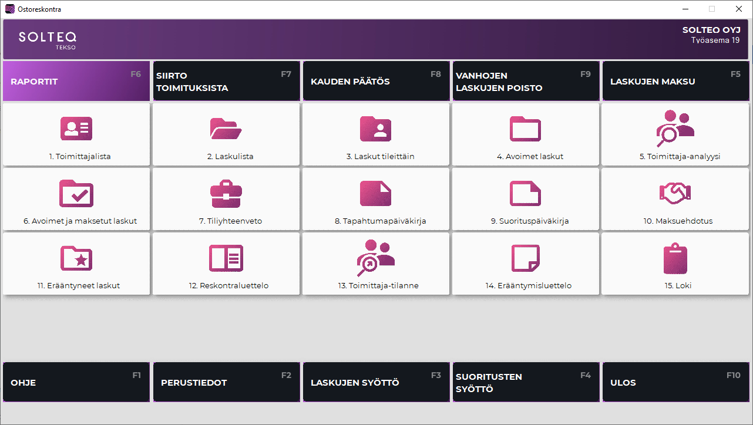Click the Perustiedot F2 button

226,382
